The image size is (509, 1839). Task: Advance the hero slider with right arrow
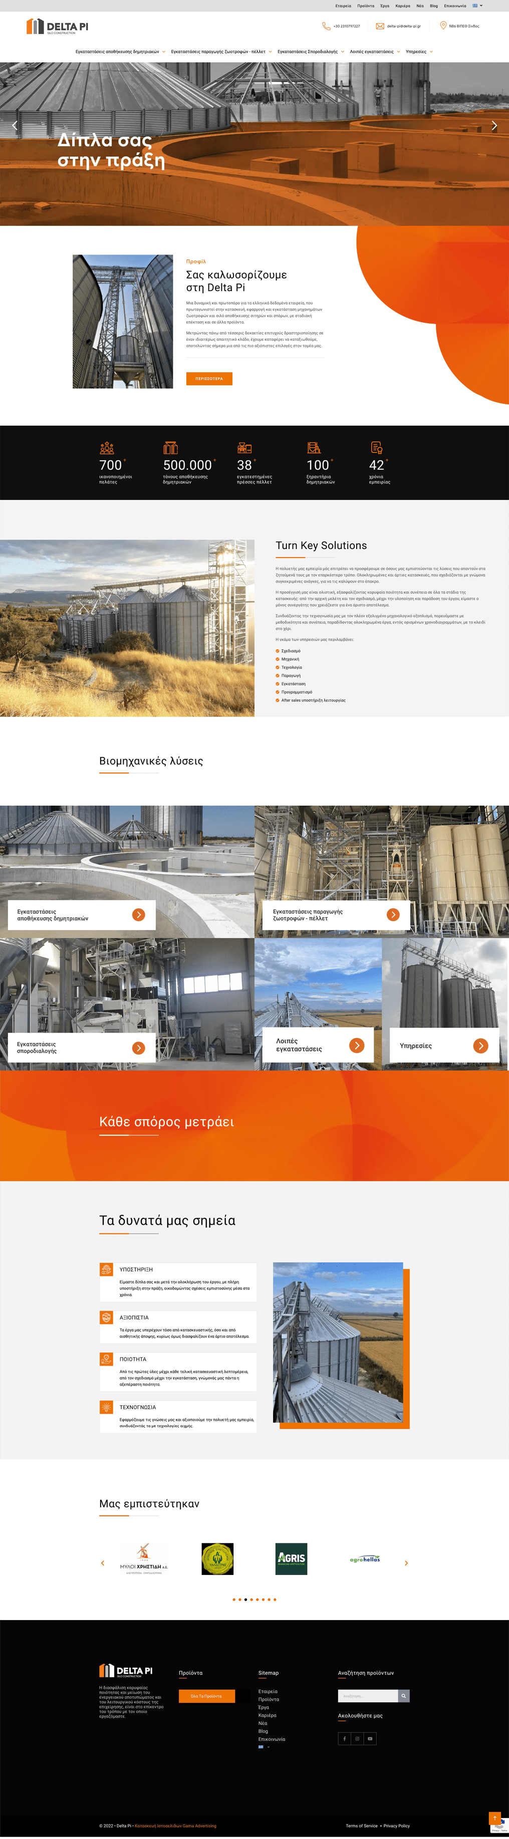point(494,126)
